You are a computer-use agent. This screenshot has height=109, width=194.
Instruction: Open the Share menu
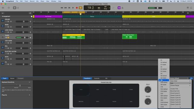click(x=42, y=1)
